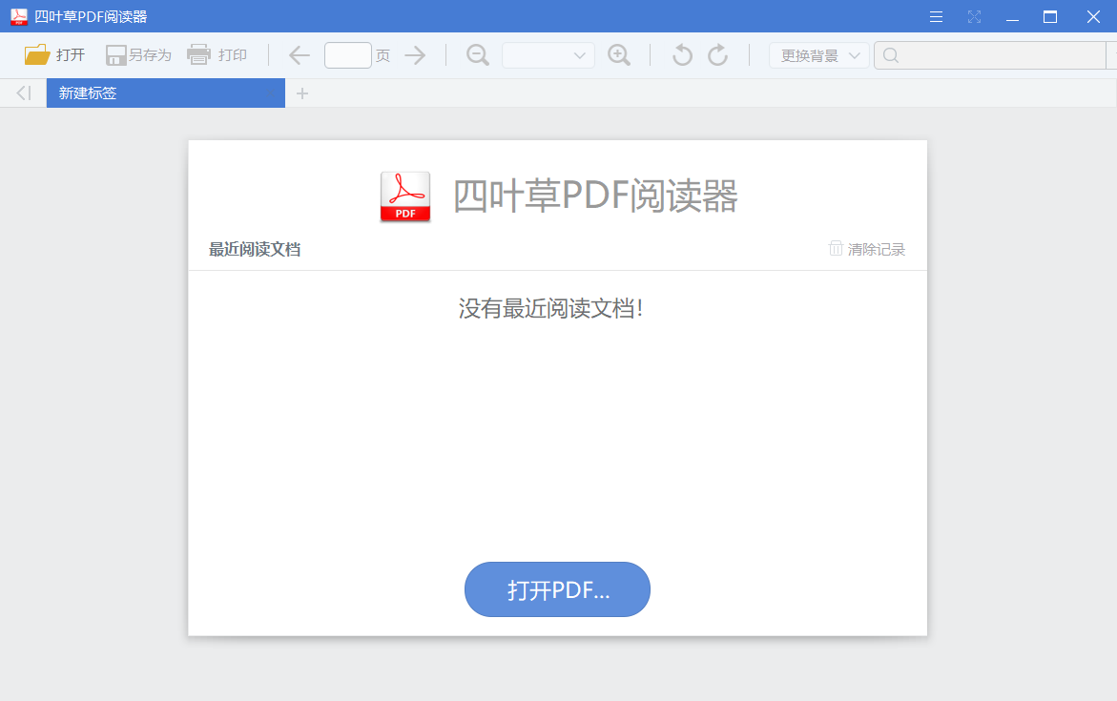Select the 另存为 save-as icon
The width and height of the screenshot is (1117, 701).
114,54
